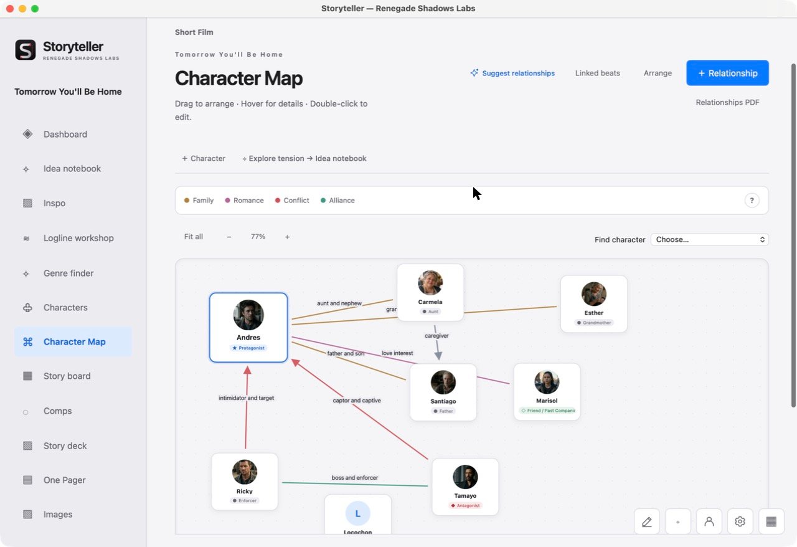Open One Pager in sidebar

coord(73,480)
